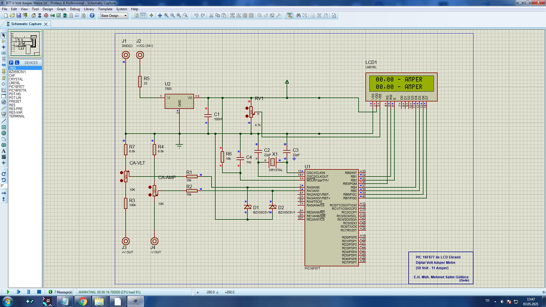This screenshot has height=307, width=546.
Task: Click the search binoculars icon
Action: [298, 16]
